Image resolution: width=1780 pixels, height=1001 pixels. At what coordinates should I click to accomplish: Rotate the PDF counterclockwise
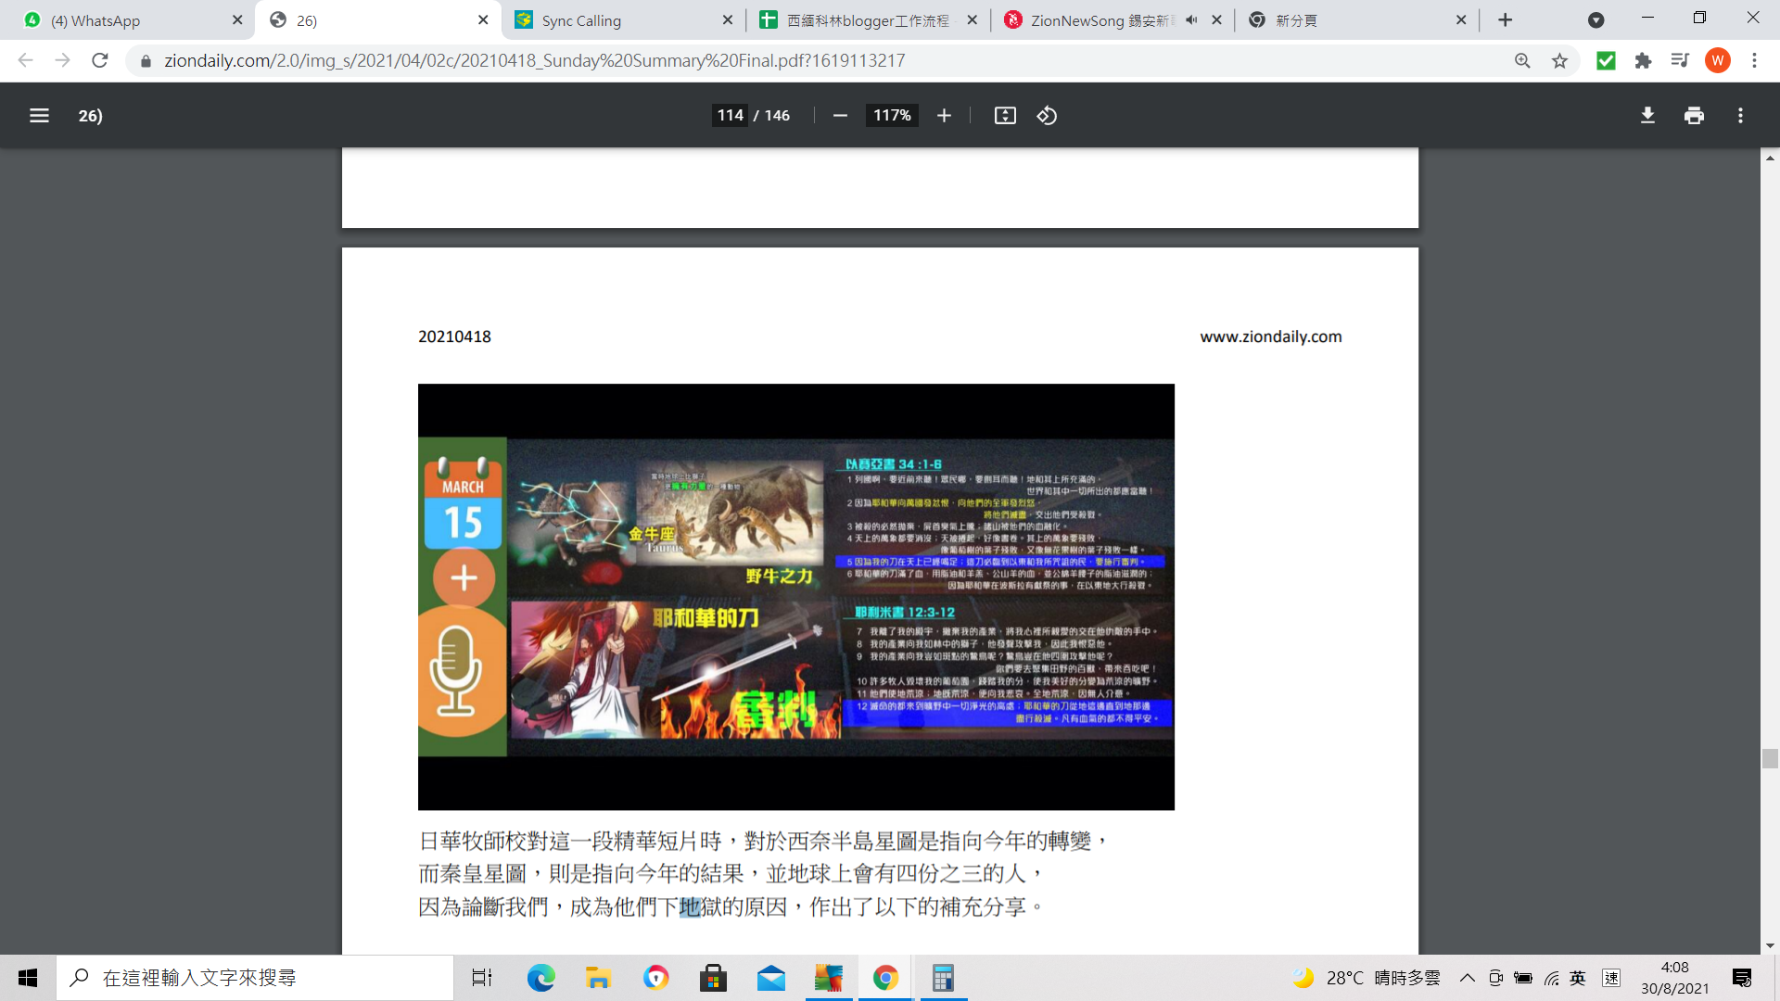[1047, 116]
